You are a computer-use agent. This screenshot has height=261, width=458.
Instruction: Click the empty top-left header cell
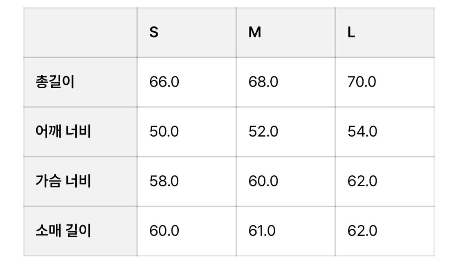coord(80,32)
